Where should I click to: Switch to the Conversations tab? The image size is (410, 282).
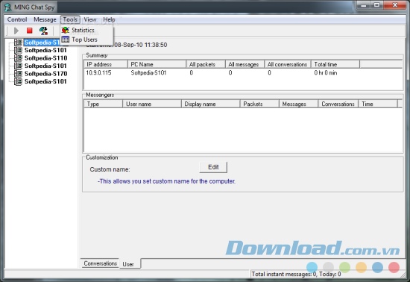[100, 263]
